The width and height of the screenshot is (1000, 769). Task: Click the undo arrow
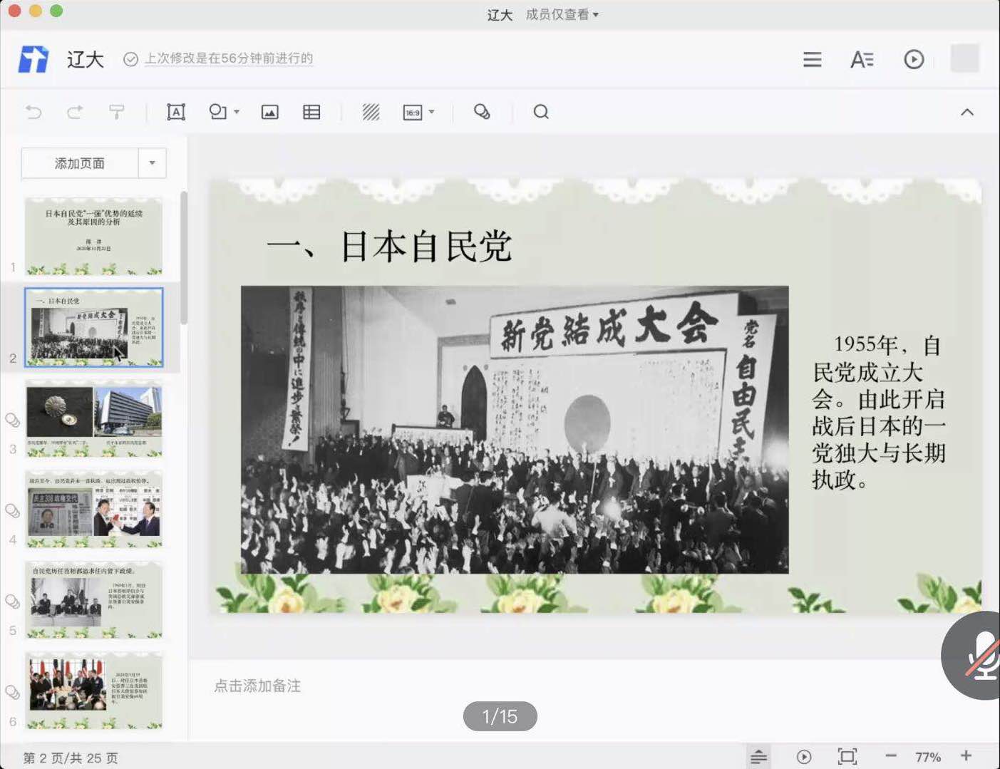click(33, 112)
